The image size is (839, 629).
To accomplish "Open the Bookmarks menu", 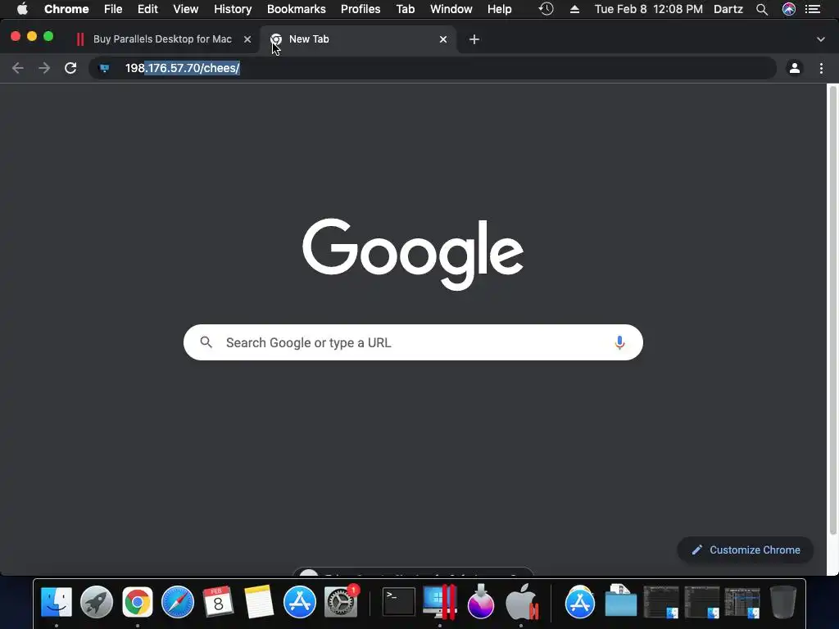I will pyautogui.click(x=297, y=9).
